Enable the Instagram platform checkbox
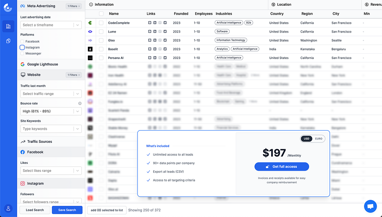Image resolution: width=382 pixels, height=217 pixels. (x=22, y=47)
